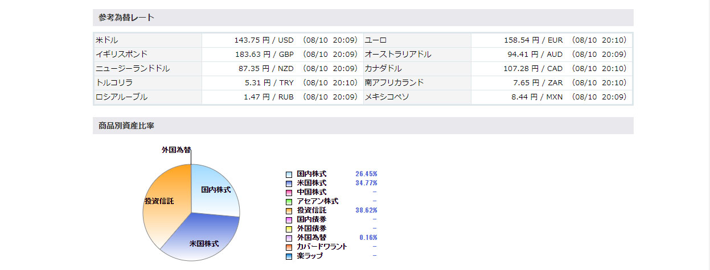Image resolution: width=710 pixels, height=270 pixels.
Task: Click the 中国株式 legend color swatch
Action: coord(289,193)
